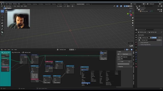Select the Rotate tool
The width and height of the screenshot is (163, 91).
[x=2, y=20]
